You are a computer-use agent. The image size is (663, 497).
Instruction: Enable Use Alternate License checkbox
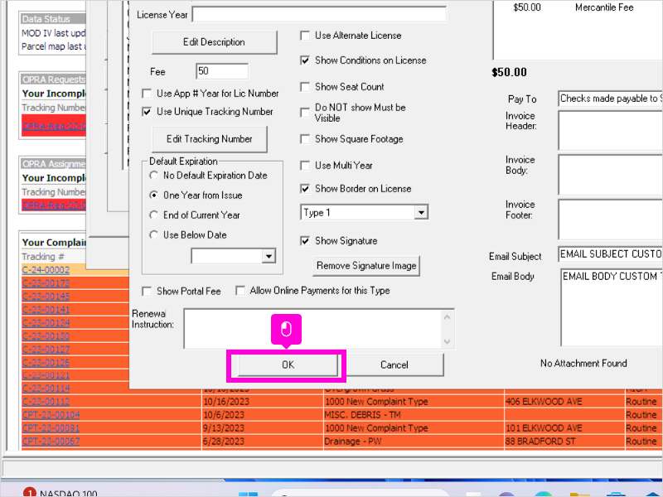click(x=305, y=36)
